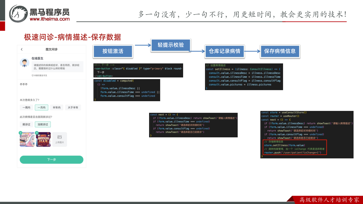This screenshot has height=204, width=363.
Task: Click the router.push code line
Action: point(293,153)
